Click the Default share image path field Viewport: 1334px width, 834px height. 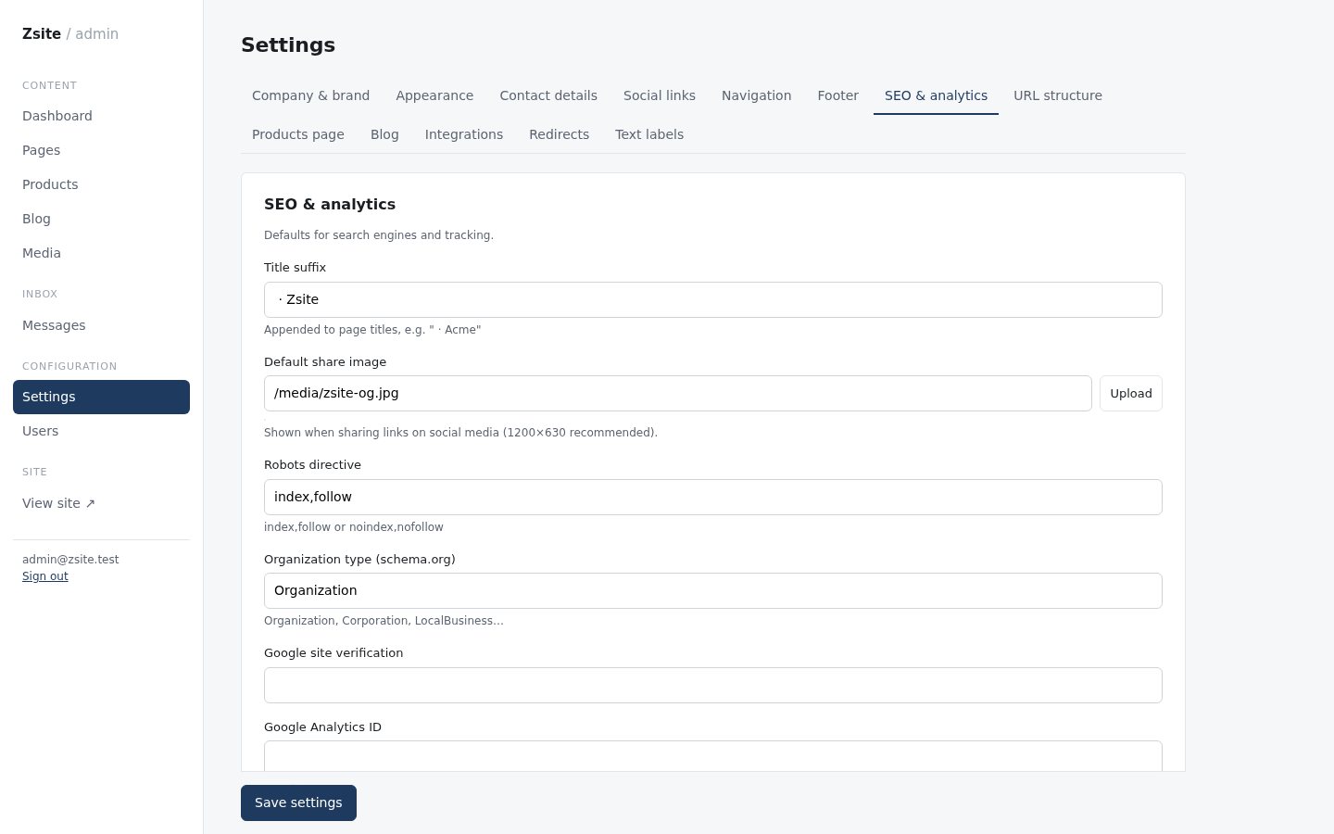coord(678,393)
